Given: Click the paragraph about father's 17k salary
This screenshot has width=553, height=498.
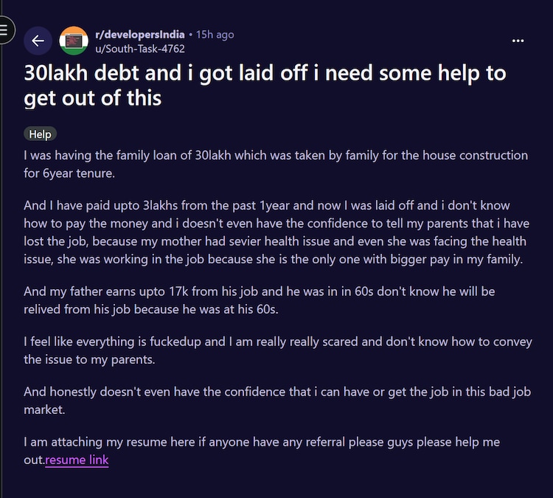Looking at the screenshot, I should point(260,300).
